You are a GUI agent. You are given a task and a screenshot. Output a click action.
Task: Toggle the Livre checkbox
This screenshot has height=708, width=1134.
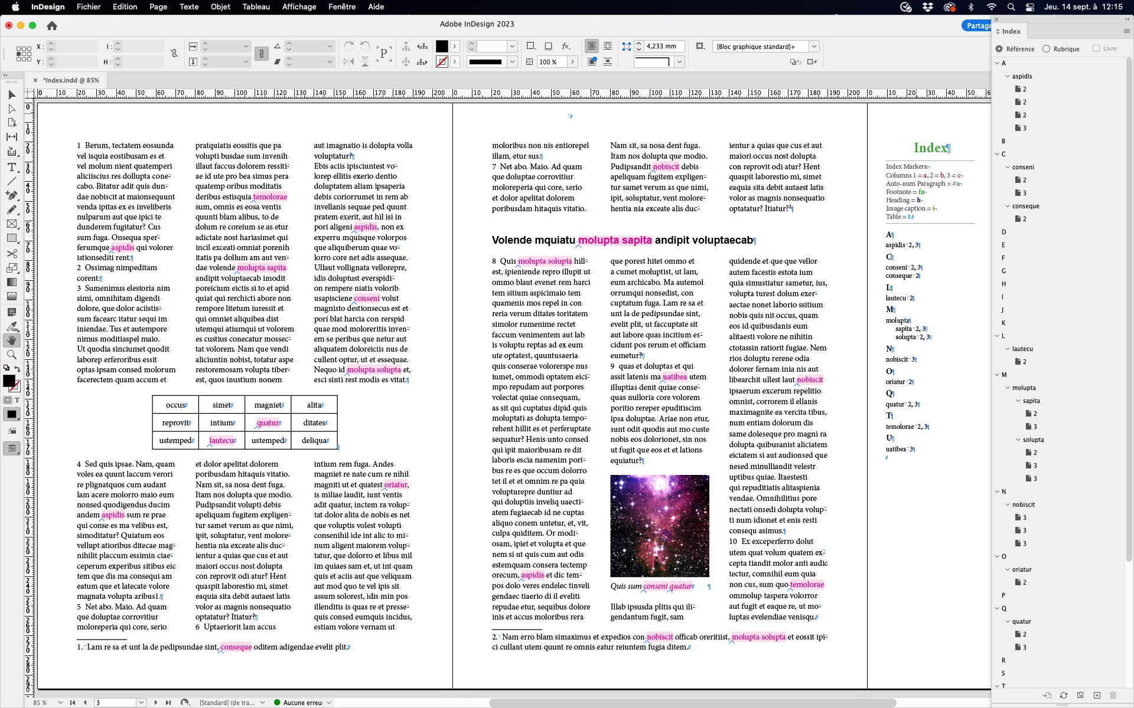(1096, 49)
